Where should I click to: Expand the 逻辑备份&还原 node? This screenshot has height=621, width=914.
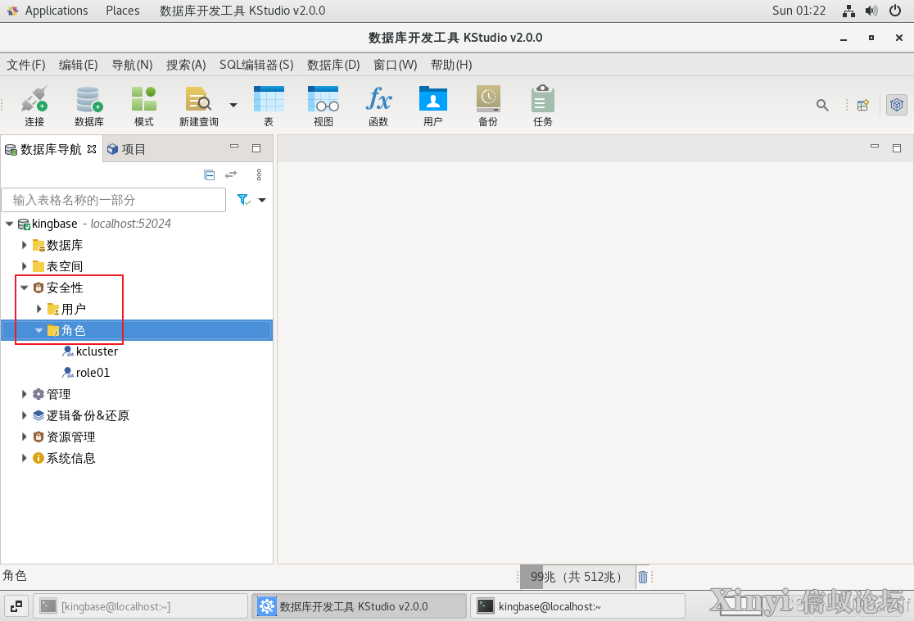coord(24,415)
